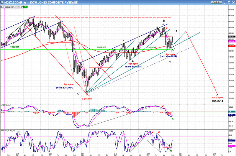Maximize the Dow Jones Composite chart window
236x156 pixels.
pos(229,2)
